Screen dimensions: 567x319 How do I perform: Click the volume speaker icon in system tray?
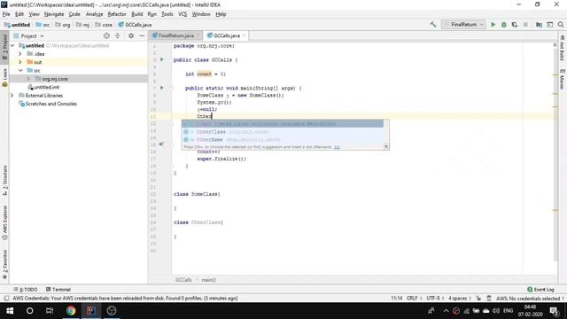click(x=496, y=311)
